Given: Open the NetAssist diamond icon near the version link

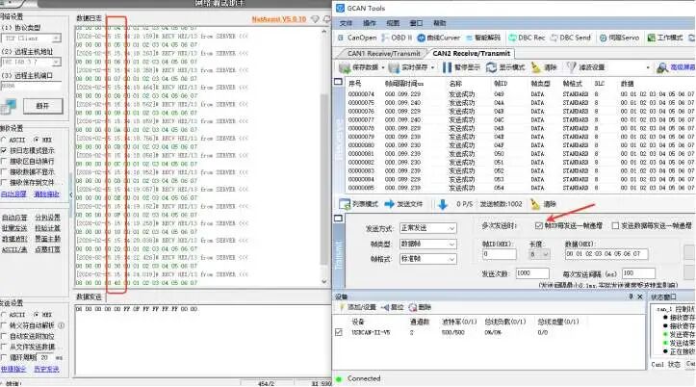Looking at the screenshot, I should (315, 19).
